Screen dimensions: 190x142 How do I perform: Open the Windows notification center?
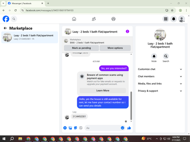coord(185,139)
